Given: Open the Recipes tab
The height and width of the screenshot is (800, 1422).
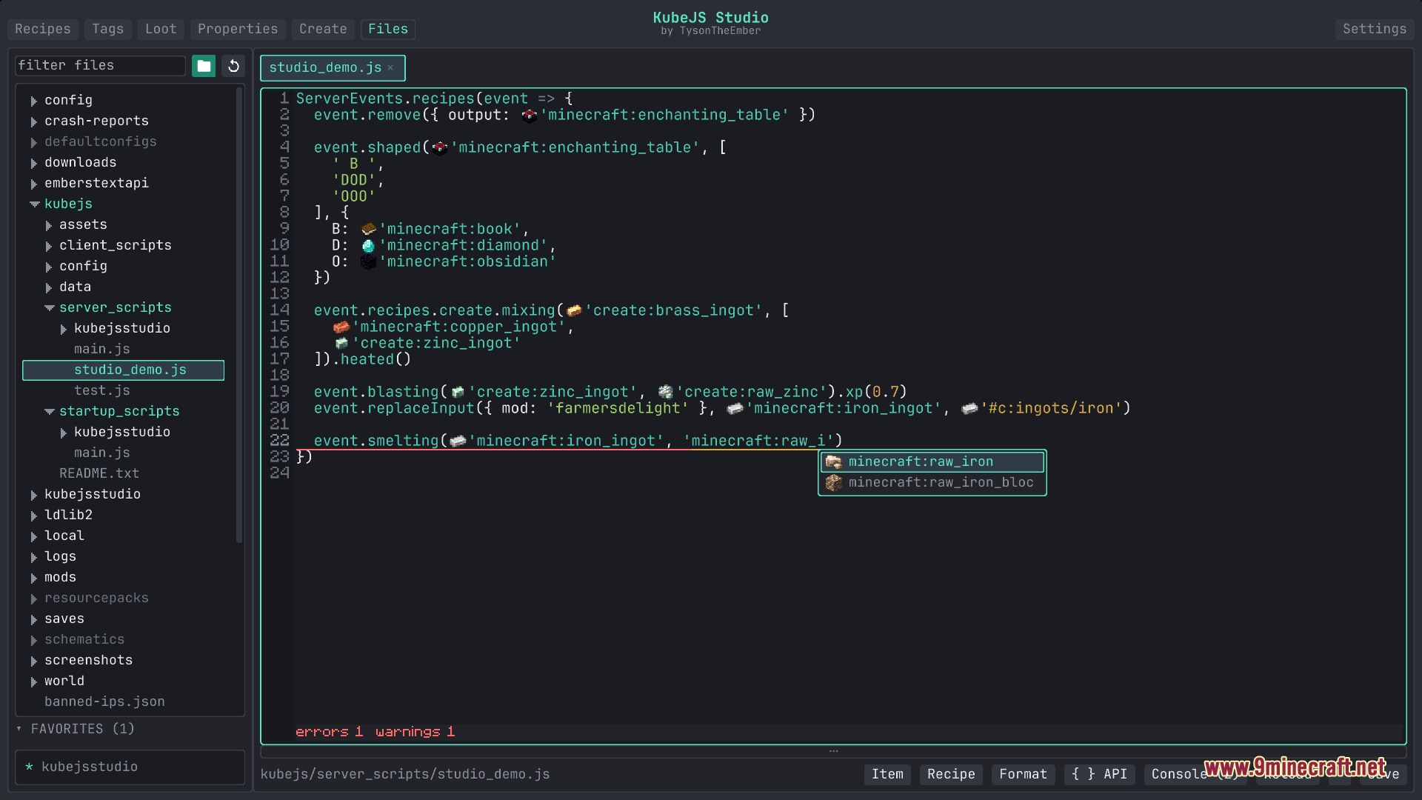Looking at the screenshot, I should tap(42, 29).
